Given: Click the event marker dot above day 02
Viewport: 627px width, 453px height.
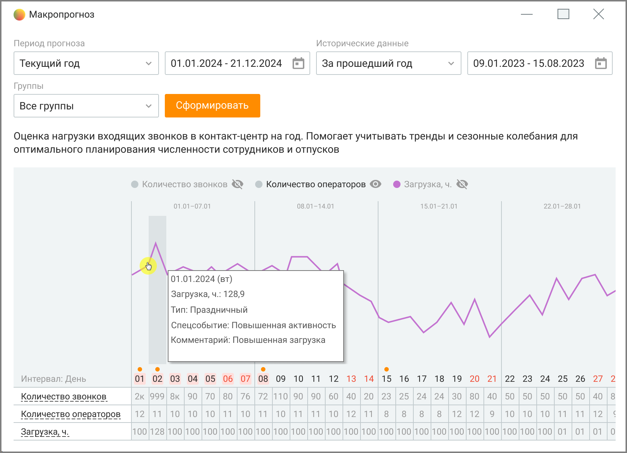Looking at the screenshot, I should (157, 369).
